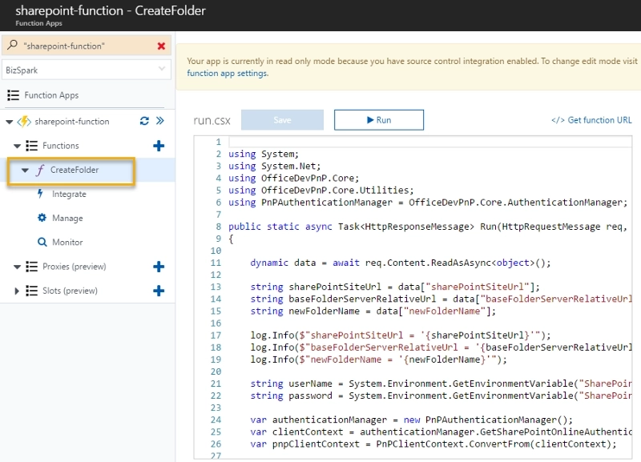Run the function
The image size is (641, 462).
click(378, 119)
